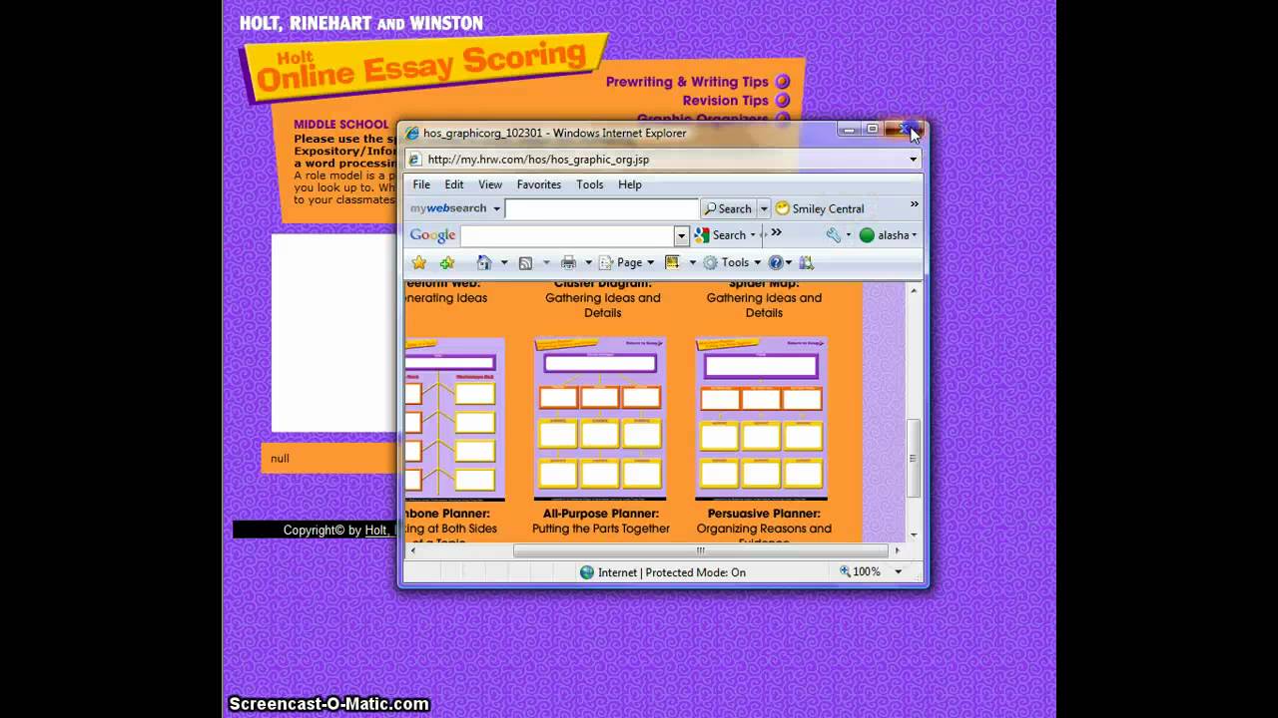Expand the address bar URL dropdown

coord(913,160)
